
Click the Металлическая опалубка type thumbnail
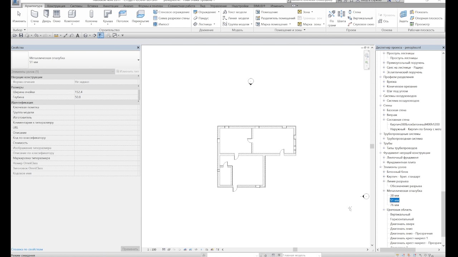(20, 60)
